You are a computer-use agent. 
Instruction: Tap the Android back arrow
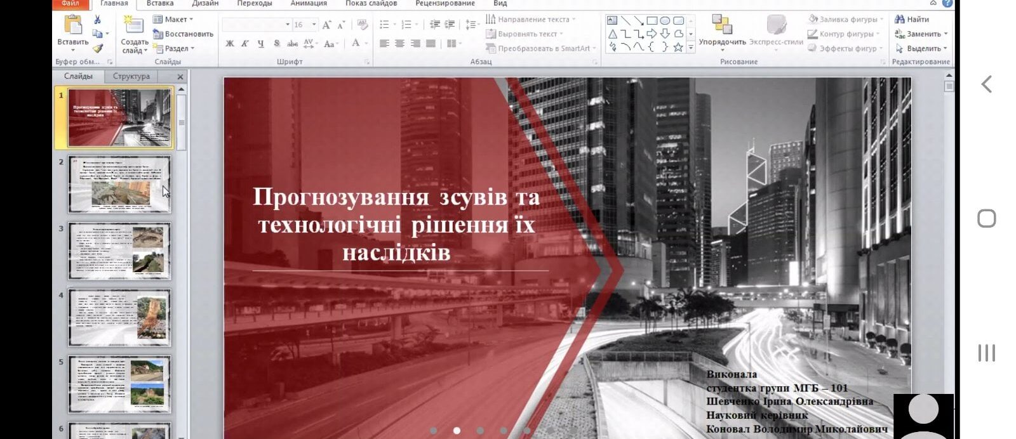[986, 84]
